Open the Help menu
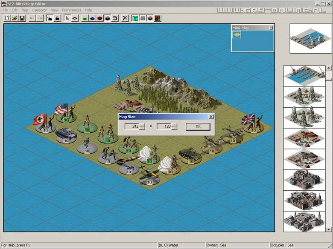Screen dimensions: 333x249 point(88,10)
